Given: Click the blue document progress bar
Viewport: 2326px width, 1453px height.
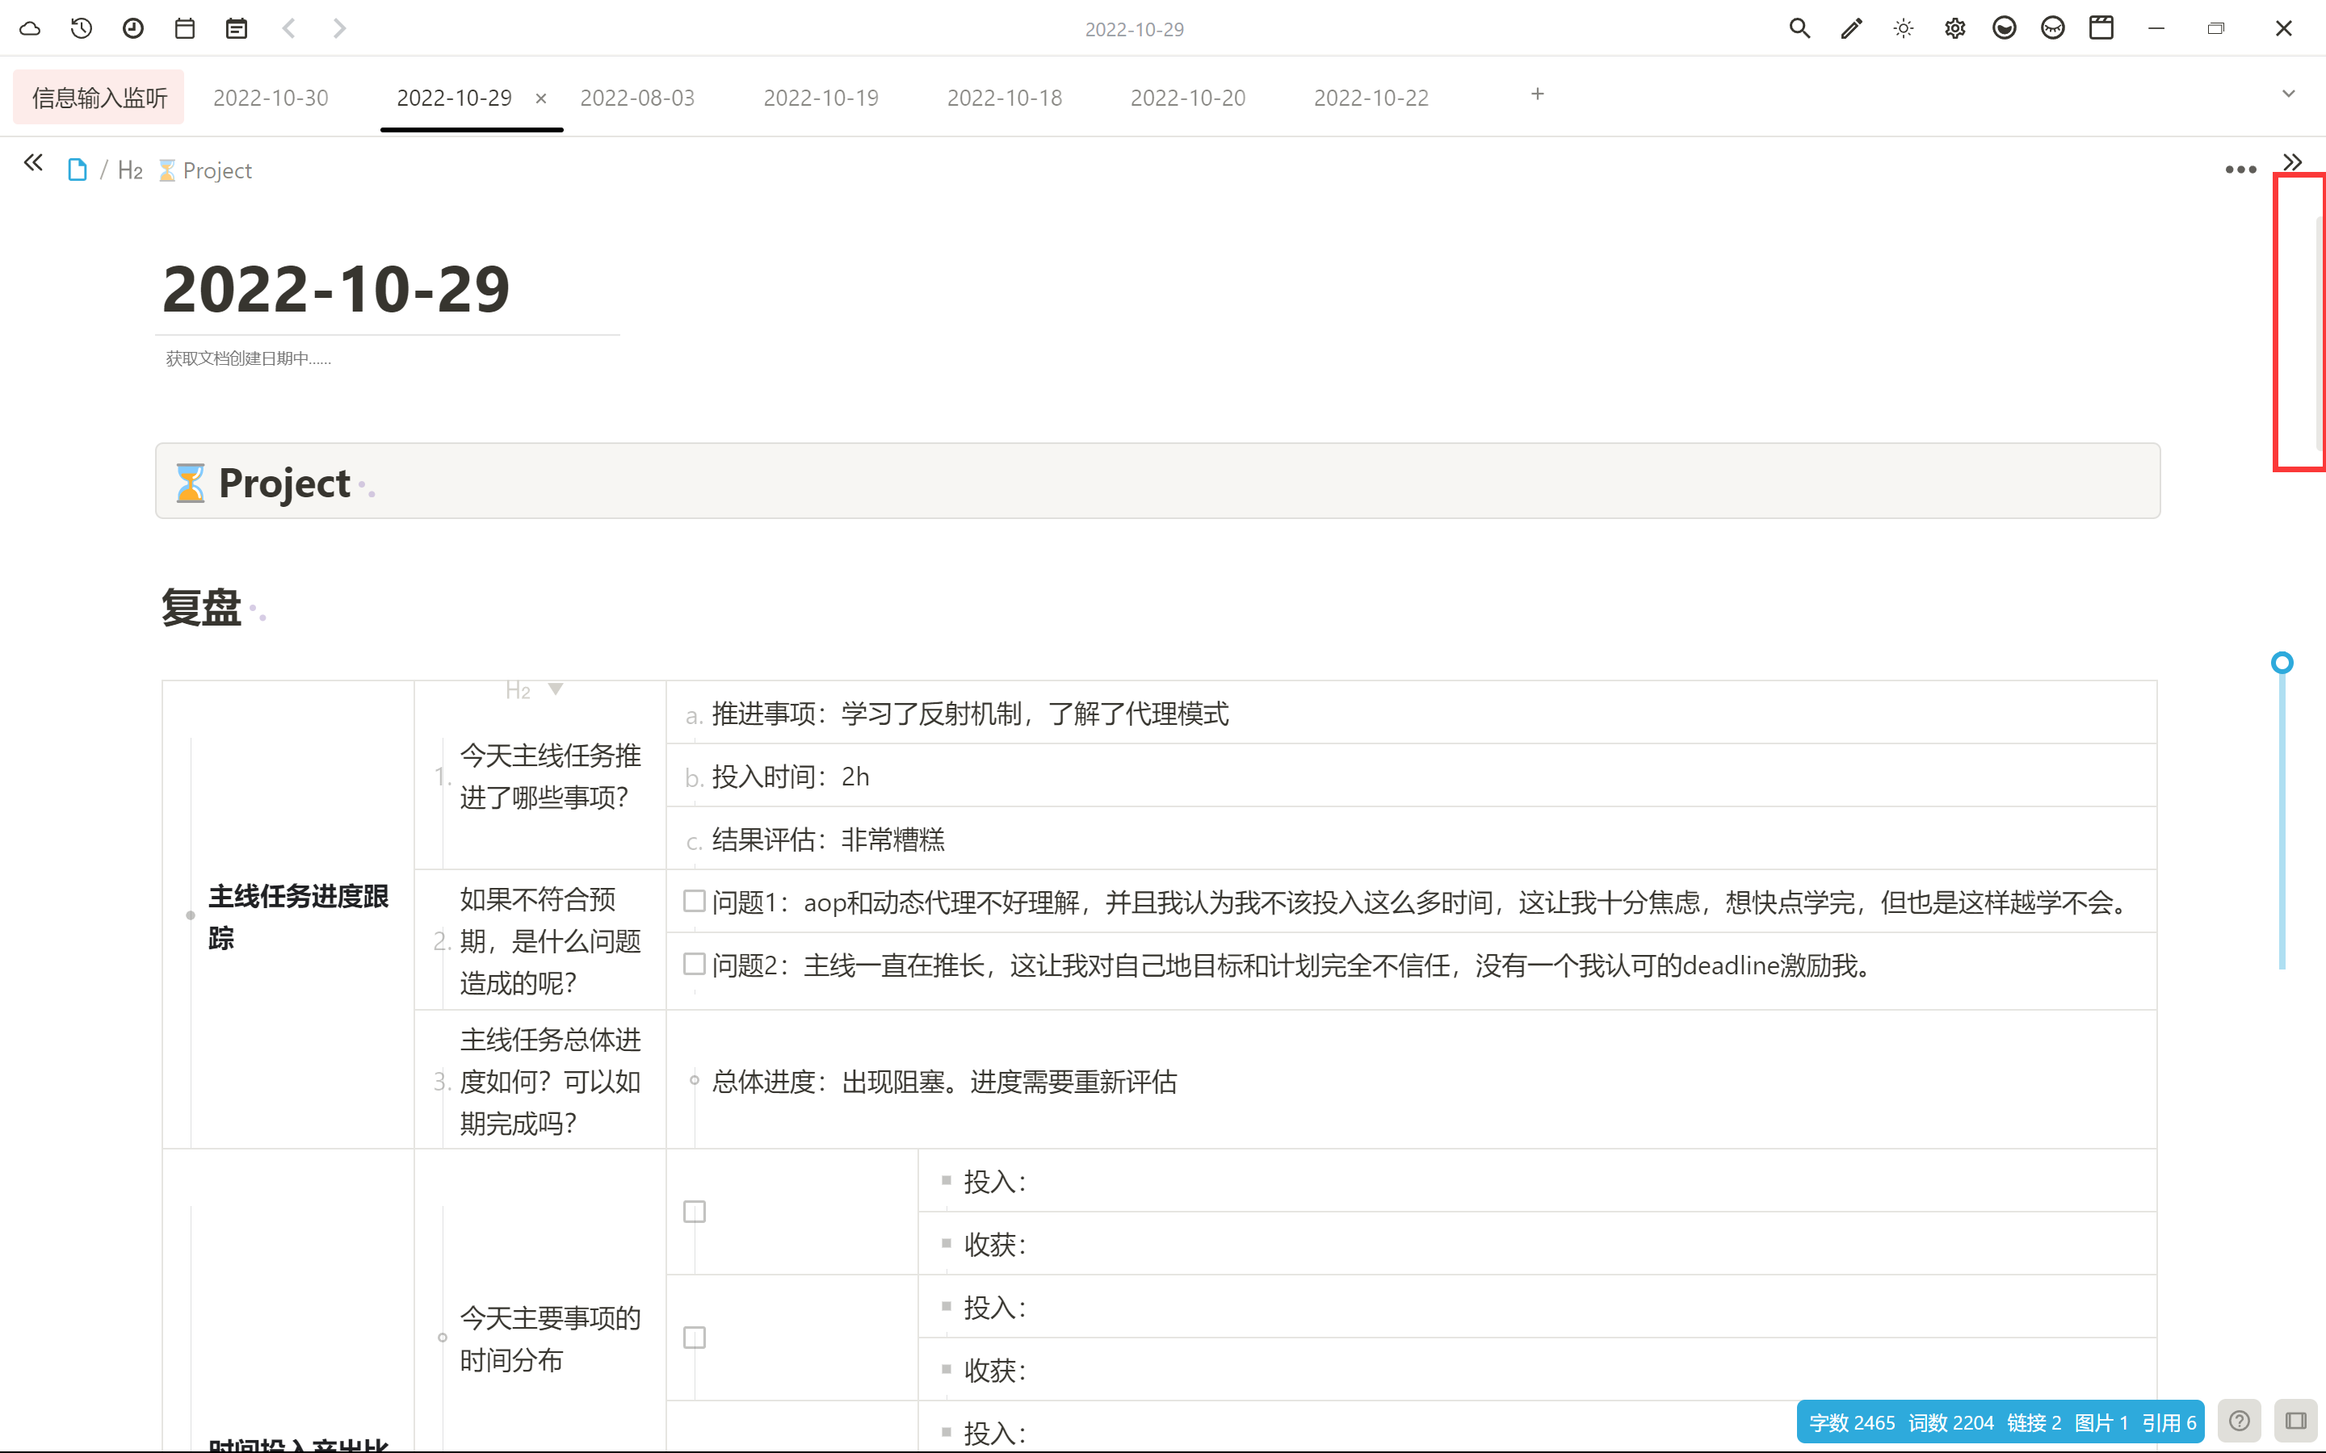Looking at the screenshot, I should click(x=2282, y=822).
